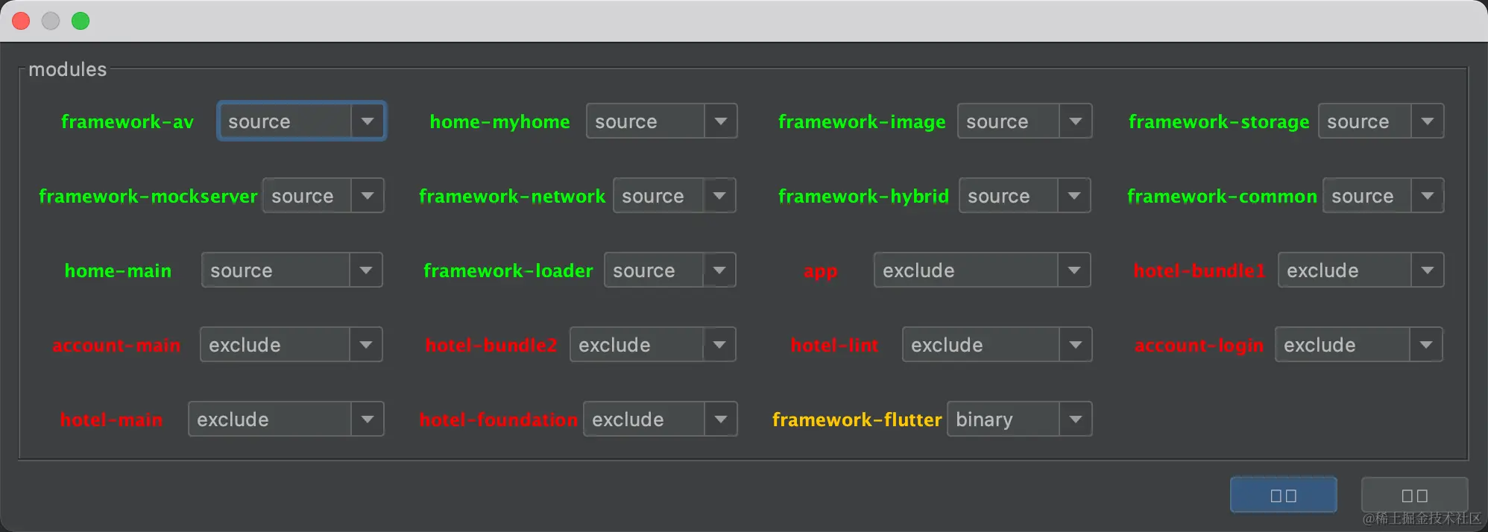
Task: Open the framework-network mode dropdown
Action: (674, 195)
